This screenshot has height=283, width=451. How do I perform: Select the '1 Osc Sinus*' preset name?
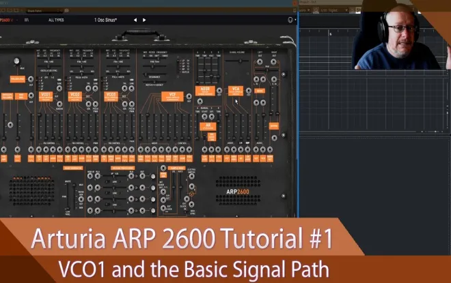click(105, 20)
